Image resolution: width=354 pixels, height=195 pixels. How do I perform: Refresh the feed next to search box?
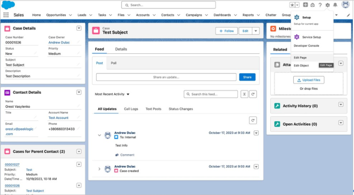click(x=253, y=94)
